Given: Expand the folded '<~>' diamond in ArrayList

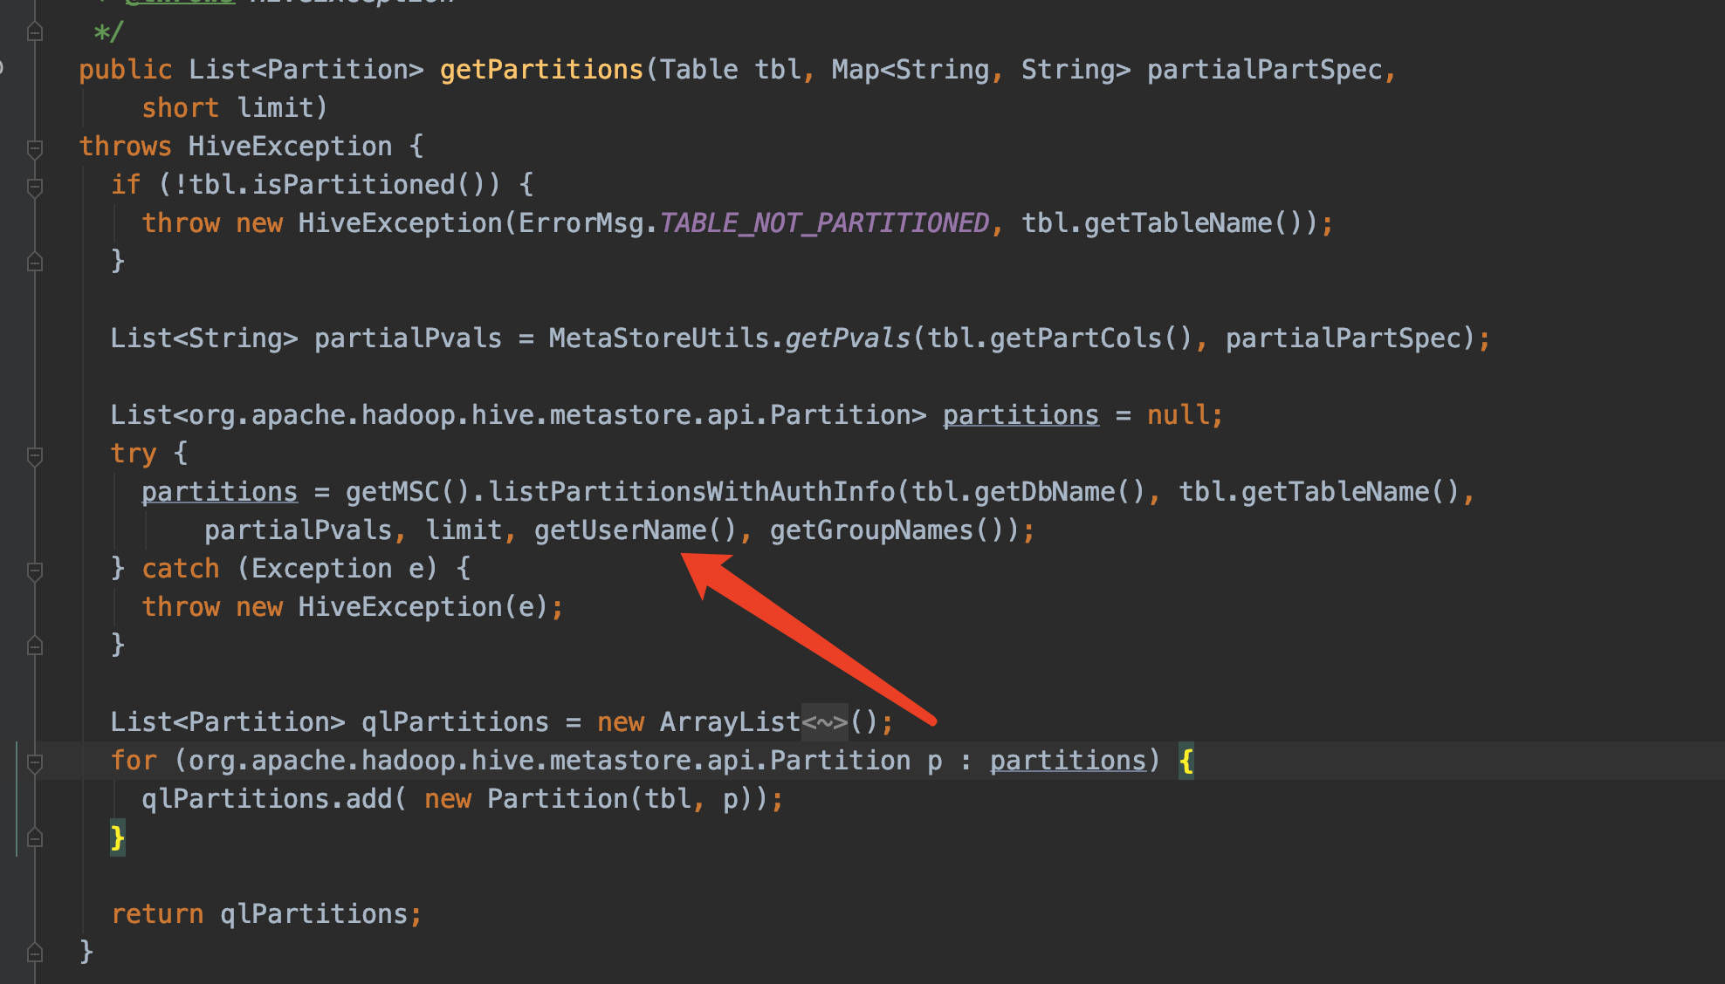Looking at the screenshot, I should coord(824,722).
